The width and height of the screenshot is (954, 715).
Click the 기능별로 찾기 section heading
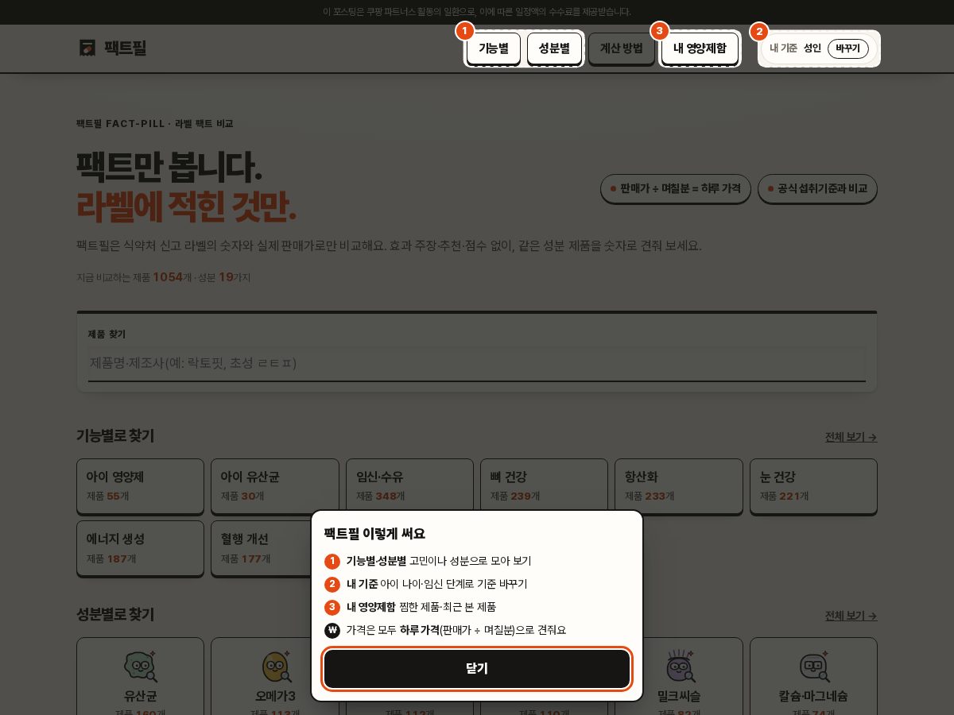coord(115,436)
